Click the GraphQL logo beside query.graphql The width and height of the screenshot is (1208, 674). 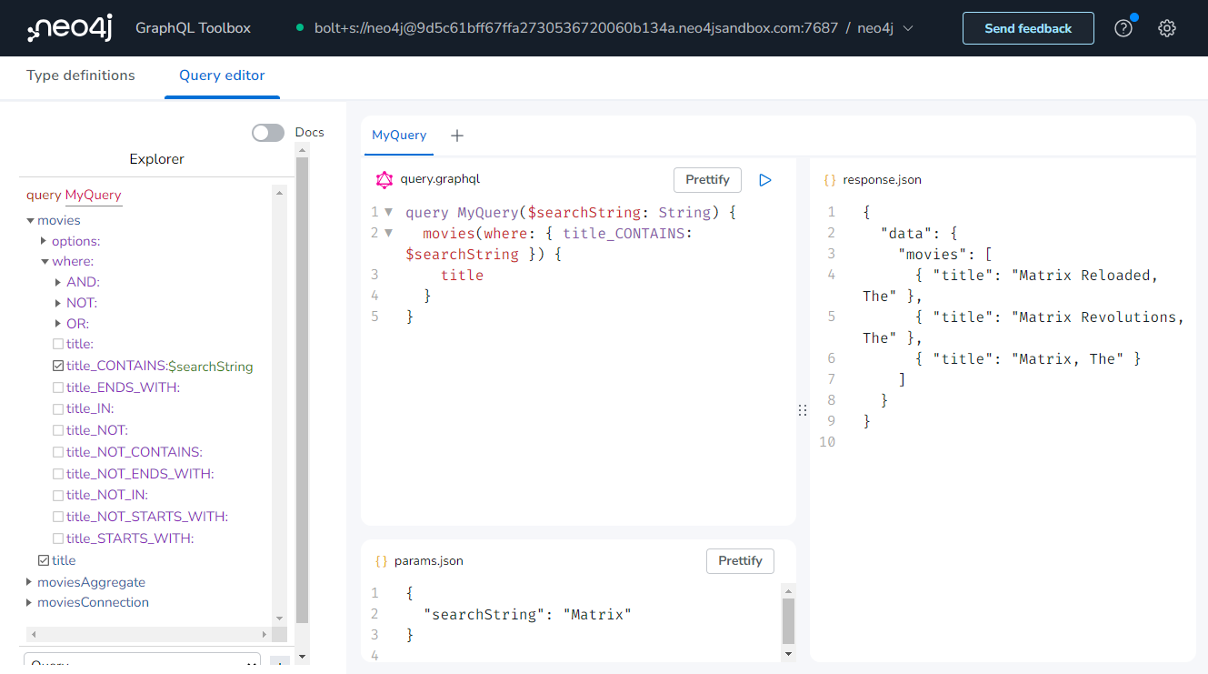[x=384, y=179]
